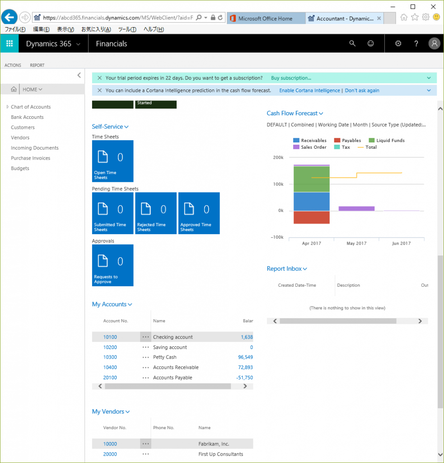Click Enable Cortana Intelligence link

[x=309, y=90]
